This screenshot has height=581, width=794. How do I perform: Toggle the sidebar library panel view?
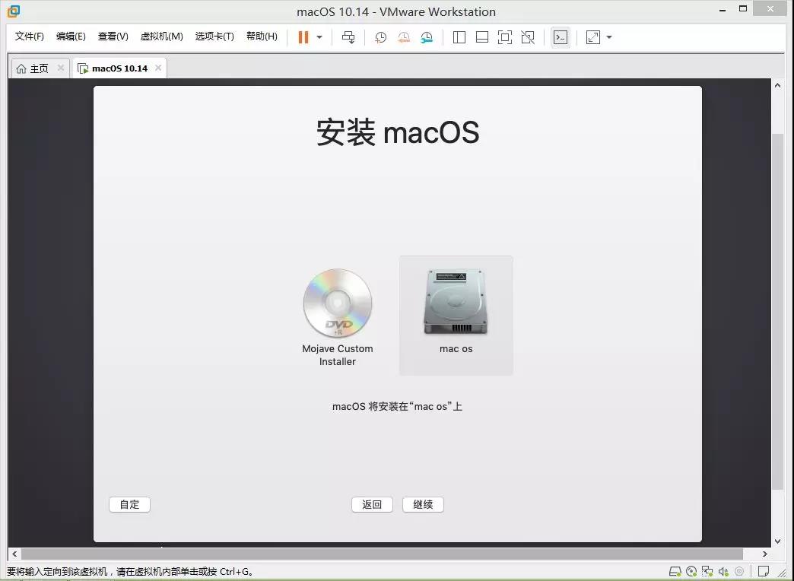(459, 37)
